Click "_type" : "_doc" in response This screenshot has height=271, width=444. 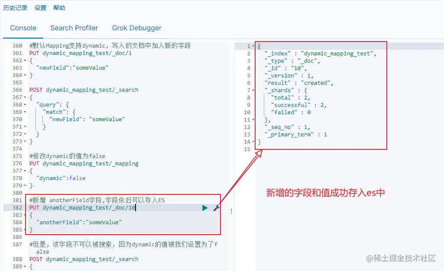292,61
